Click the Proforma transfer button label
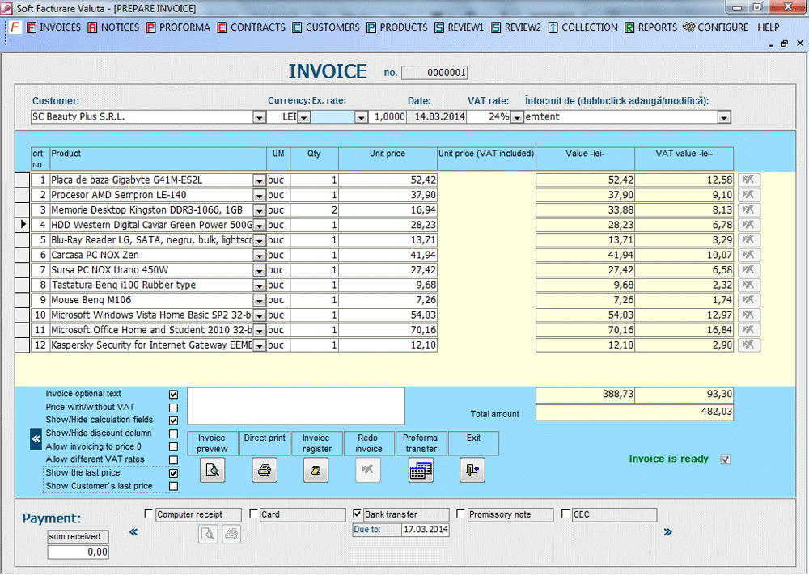 click(421, 443)
